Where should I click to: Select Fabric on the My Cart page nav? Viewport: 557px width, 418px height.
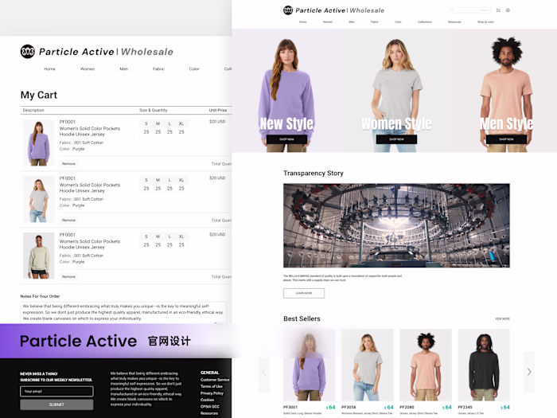pos(158,69)
